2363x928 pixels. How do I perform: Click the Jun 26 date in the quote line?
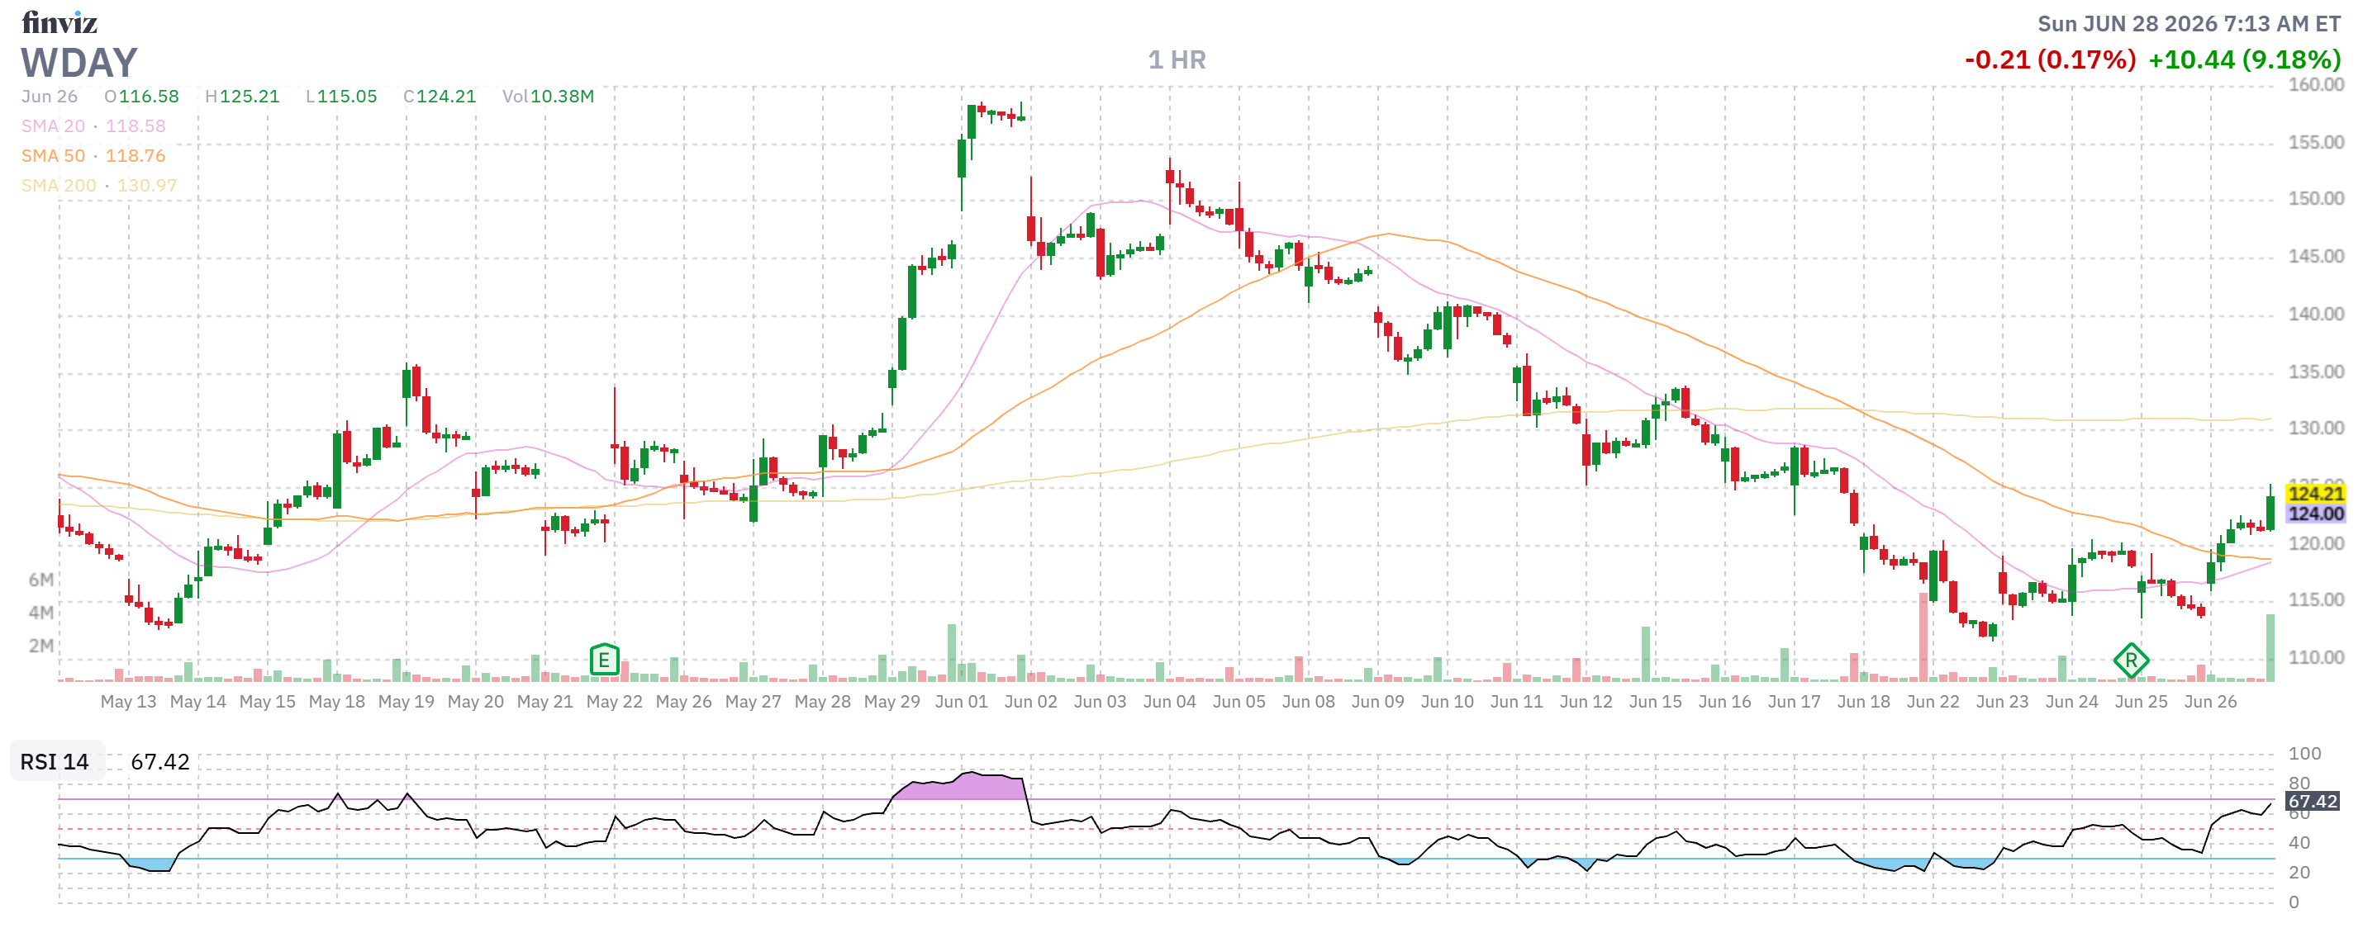click(x=50, y=97)
